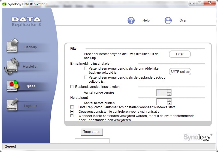Toggle Bestandsversies inschakelen checkbox
The width and height of the screenshot is (218, 152).
pos(72,87)
